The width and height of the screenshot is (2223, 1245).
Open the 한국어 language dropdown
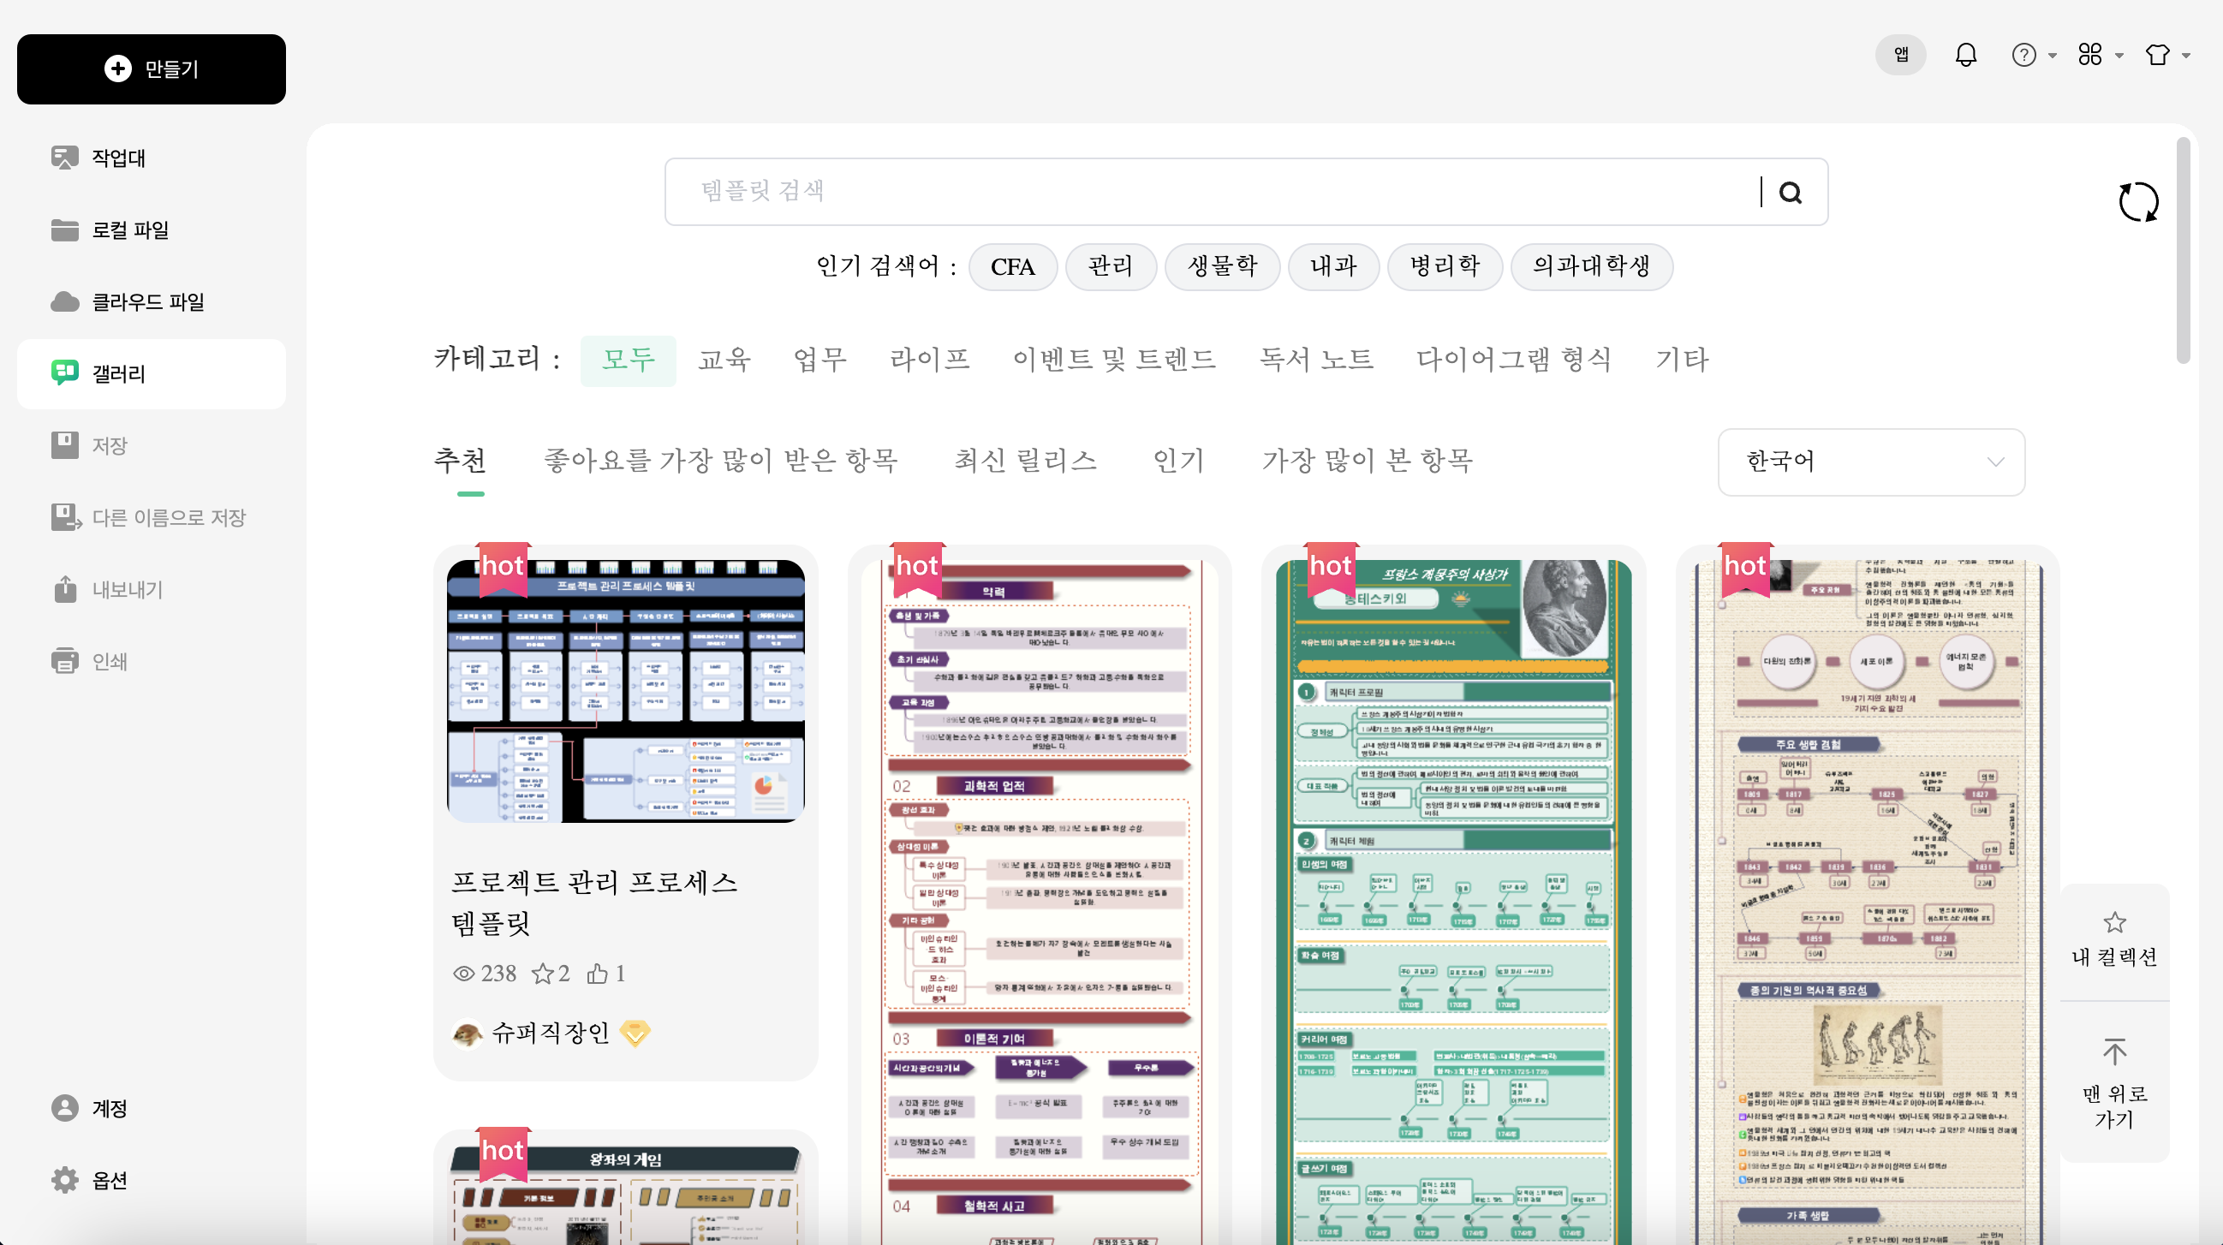point(1871,462)
